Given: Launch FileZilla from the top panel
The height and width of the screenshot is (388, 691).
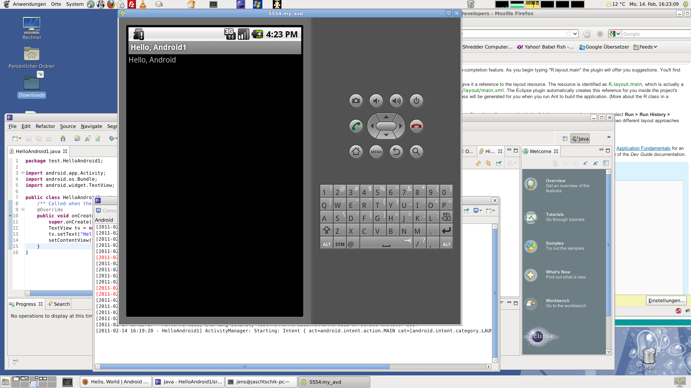Looking at the screenshot, I should (x=132, y=4).
